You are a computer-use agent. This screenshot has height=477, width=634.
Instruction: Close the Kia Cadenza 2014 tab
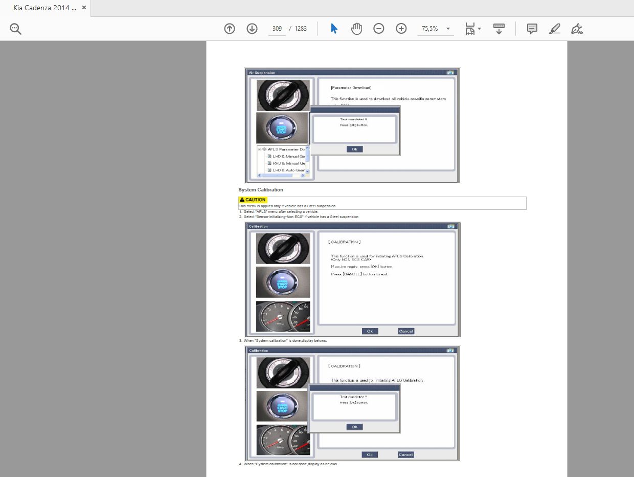(x=84, y=8)
